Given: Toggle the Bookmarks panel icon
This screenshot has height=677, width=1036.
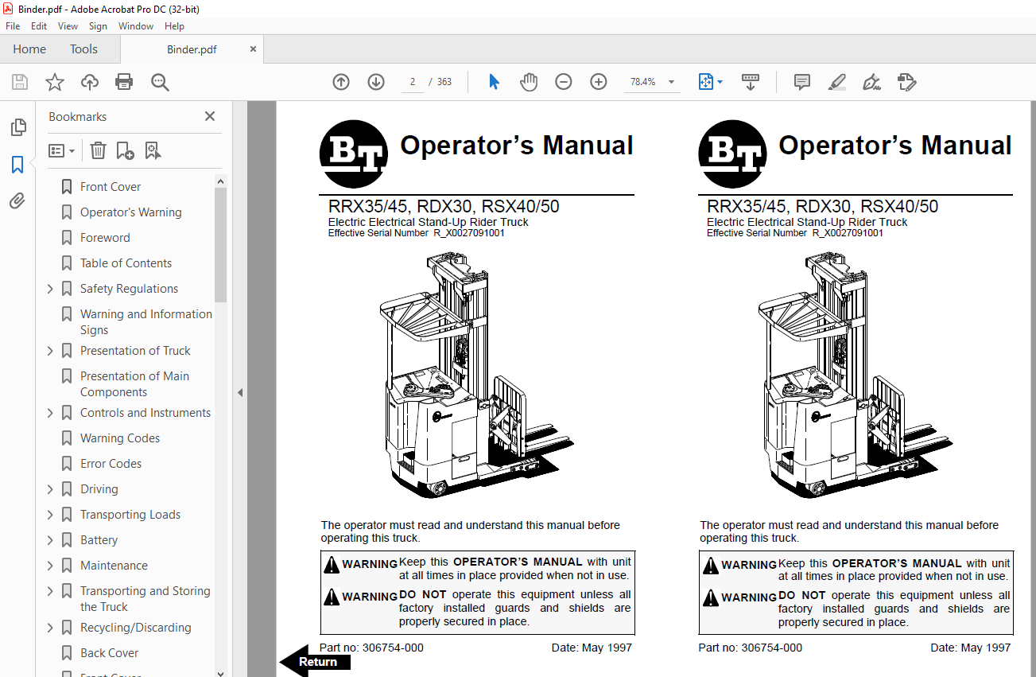Looking at the screenshot, I should (x=17, y=165).
